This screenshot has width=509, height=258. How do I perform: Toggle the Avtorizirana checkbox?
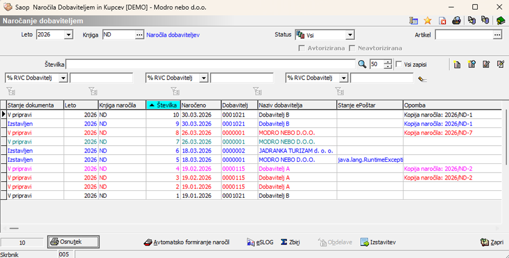click(302, 48)
